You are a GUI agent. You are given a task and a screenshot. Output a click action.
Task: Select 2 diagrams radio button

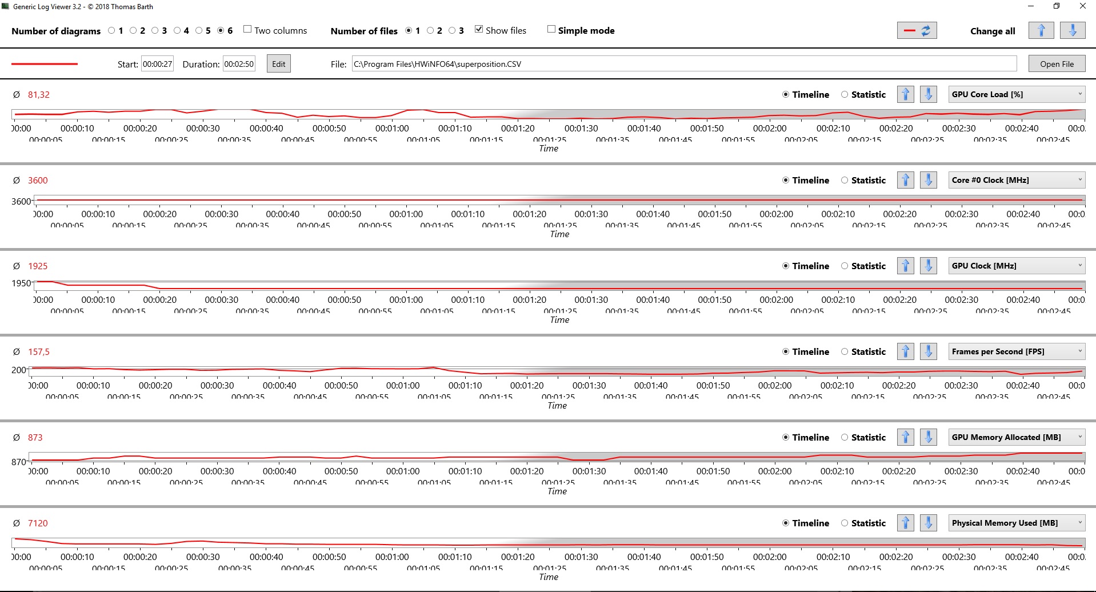pos(133,31)
